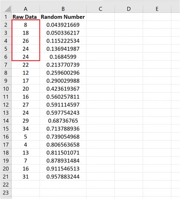Click cell with 0.560257811
Viewport: 180px width, 199px height.
63,96
